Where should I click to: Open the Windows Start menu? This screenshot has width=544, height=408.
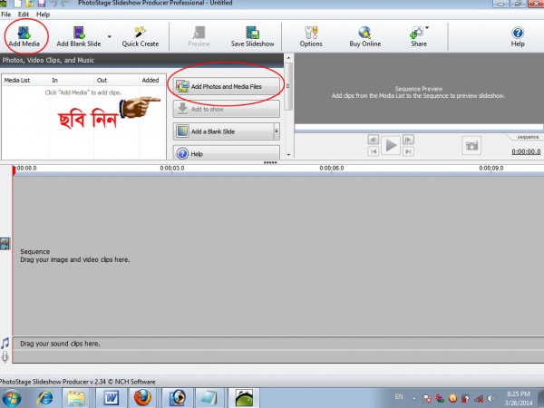point(11,398)
